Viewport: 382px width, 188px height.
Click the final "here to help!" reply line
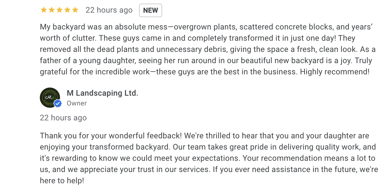62,181
